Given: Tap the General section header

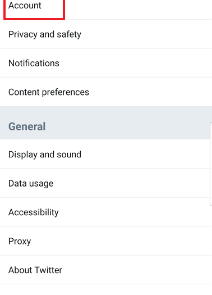Looking at the screenshot, I should [x=27, y=126].
